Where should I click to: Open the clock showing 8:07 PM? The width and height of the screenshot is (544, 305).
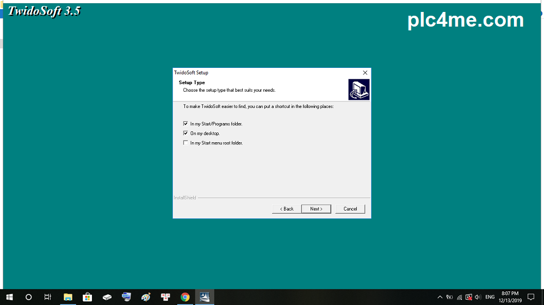click(510, 297)
